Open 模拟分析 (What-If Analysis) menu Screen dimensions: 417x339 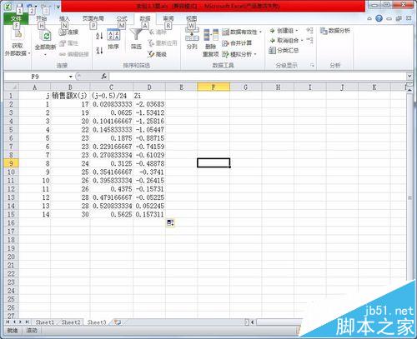[239, 54]
